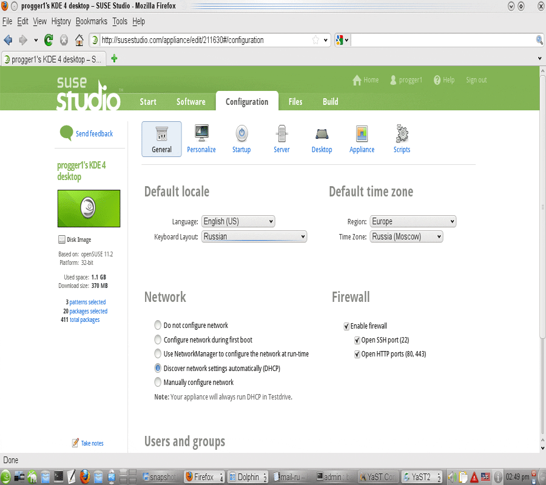The image size is (546, 485).
Task: Open the Appliance configuration section
Action: pos(362,139)
